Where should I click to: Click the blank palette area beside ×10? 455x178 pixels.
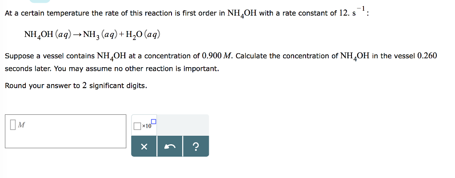point(183,125)
